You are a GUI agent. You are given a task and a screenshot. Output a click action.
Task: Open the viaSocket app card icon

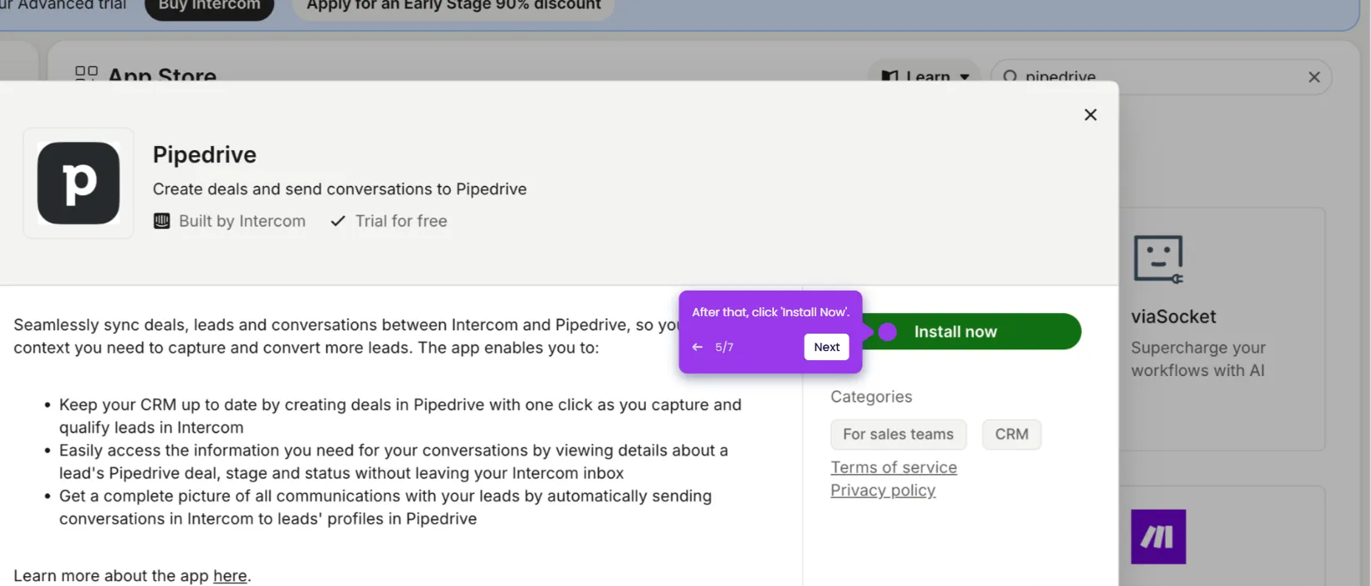1158,259
